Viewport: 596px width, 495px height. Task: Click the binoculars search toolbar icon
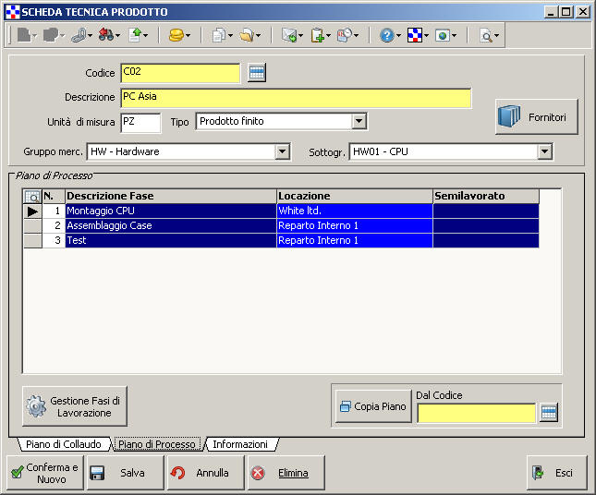pyautogui.click(x=106, y=35)
